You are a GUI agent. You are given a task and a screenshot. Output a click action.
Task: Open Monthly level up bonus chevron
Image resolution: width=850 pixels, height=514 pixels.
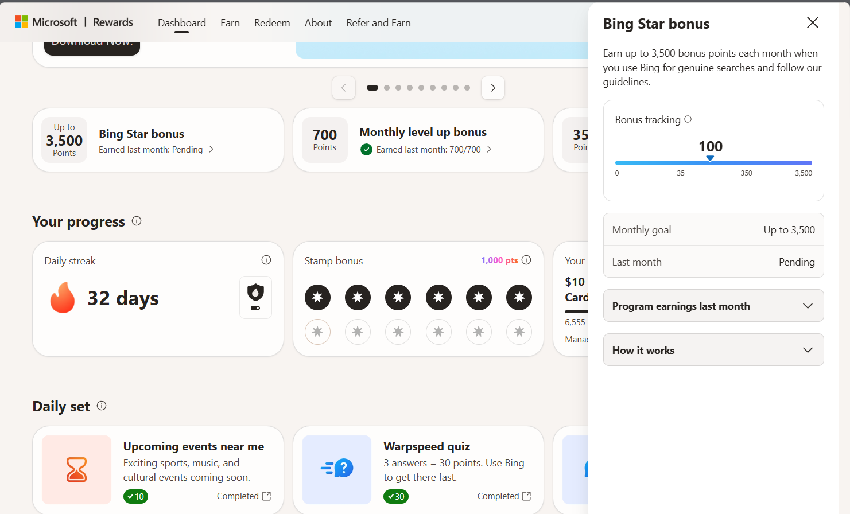pos(489,149)
